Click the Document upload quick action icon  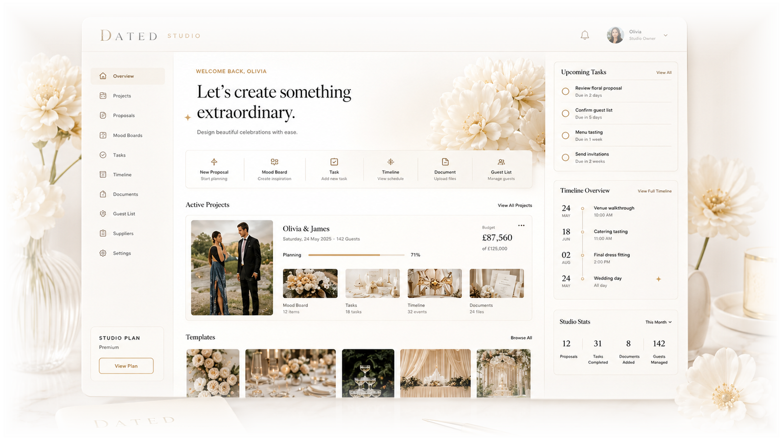pyautogui.click(x=445, y=162)
